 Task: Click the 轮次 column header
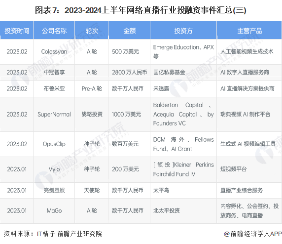pyautogui.click(x=92, y=31)
